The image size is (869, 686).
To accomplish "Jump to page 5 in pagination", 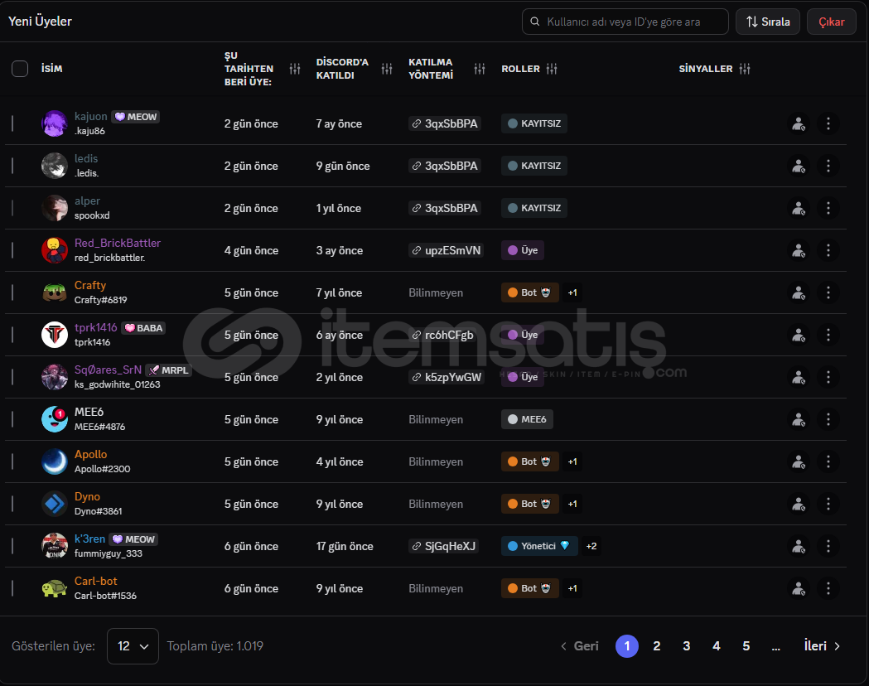I will coord(746,646).
